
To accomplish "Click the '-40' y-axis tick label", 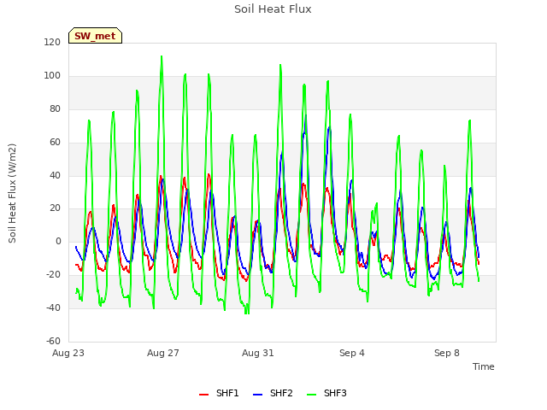I will 53,307.
